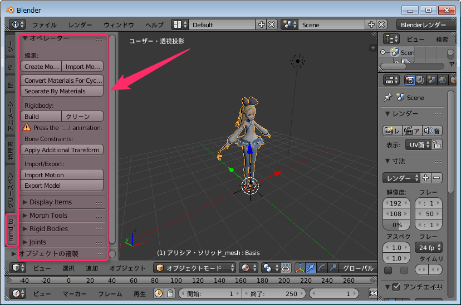This screenshot has width=461, height=305.
Task: Click Convert Materials For Cycles button
Action: 62,81
